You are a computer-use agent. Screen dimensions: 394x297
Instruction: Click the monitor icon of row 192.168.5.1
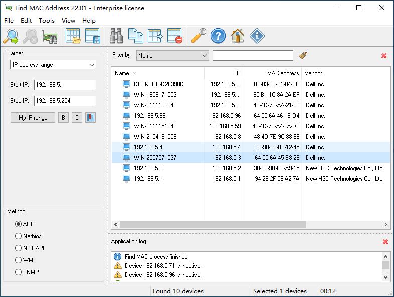[126, 178]
